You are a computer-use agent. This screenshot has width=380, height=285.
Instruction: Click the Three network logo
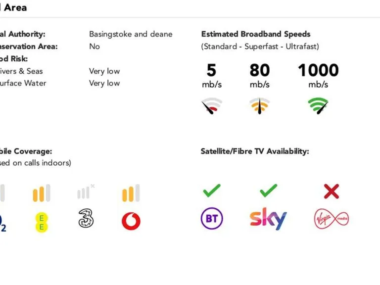pos(86,218)
